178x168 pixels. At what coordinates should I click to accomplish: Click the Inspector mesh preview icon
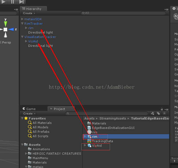coord(176,17)
